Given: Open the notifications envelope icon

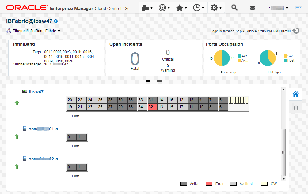Looking at the screenshot, I should coord(253,8).
